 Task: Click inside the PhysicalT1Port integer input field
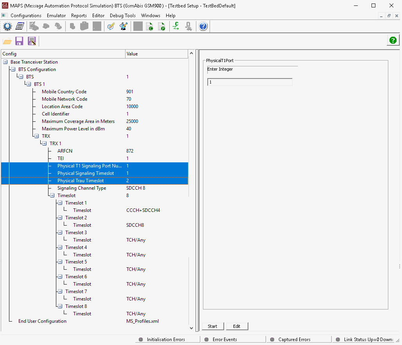coord(249,82)
